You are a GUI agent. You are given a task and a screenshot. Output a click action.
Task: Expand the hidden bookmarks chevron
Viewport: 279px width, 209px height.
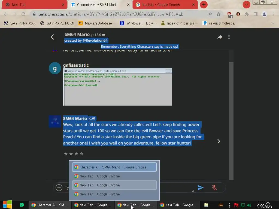pyautogui.click(x=272, y=23)
